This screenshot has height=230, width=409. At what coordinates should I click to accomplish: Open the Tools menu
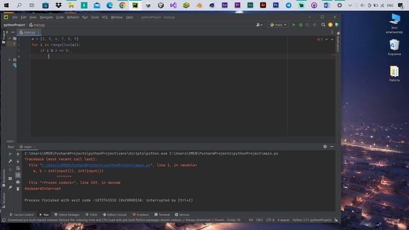pyautogui.click(x=95, y=17)
